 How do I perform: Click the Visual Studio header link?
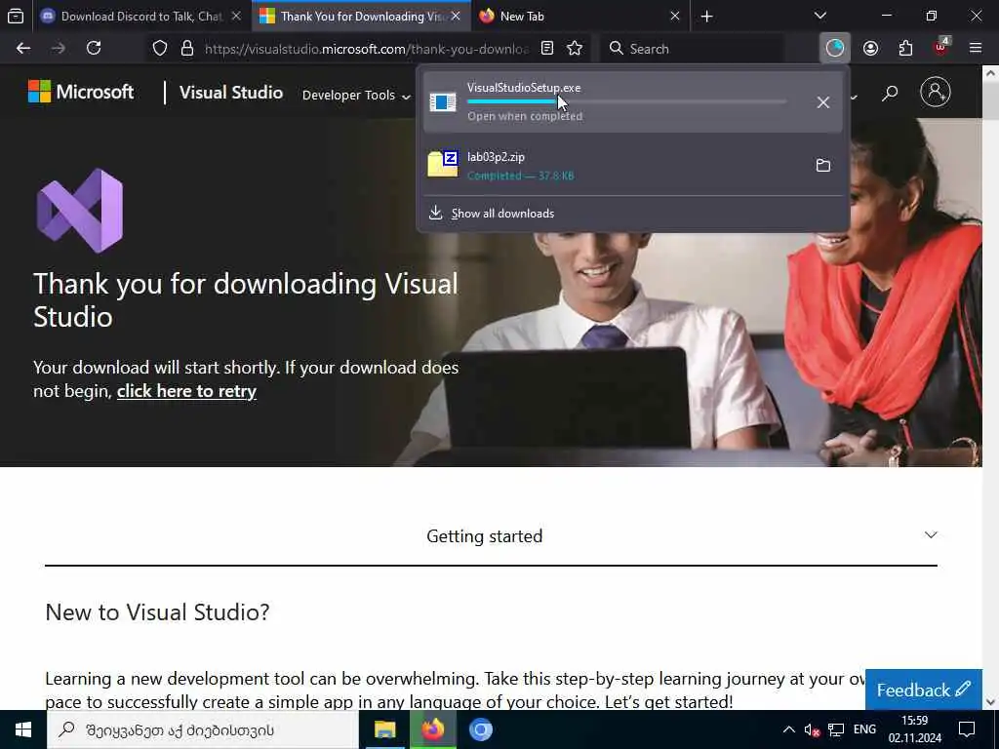[230, 93]
